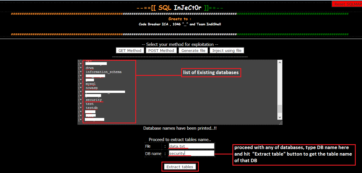Click the test database name in the list
The width and height of the screenshot is (362, 173).
(89, 104)
